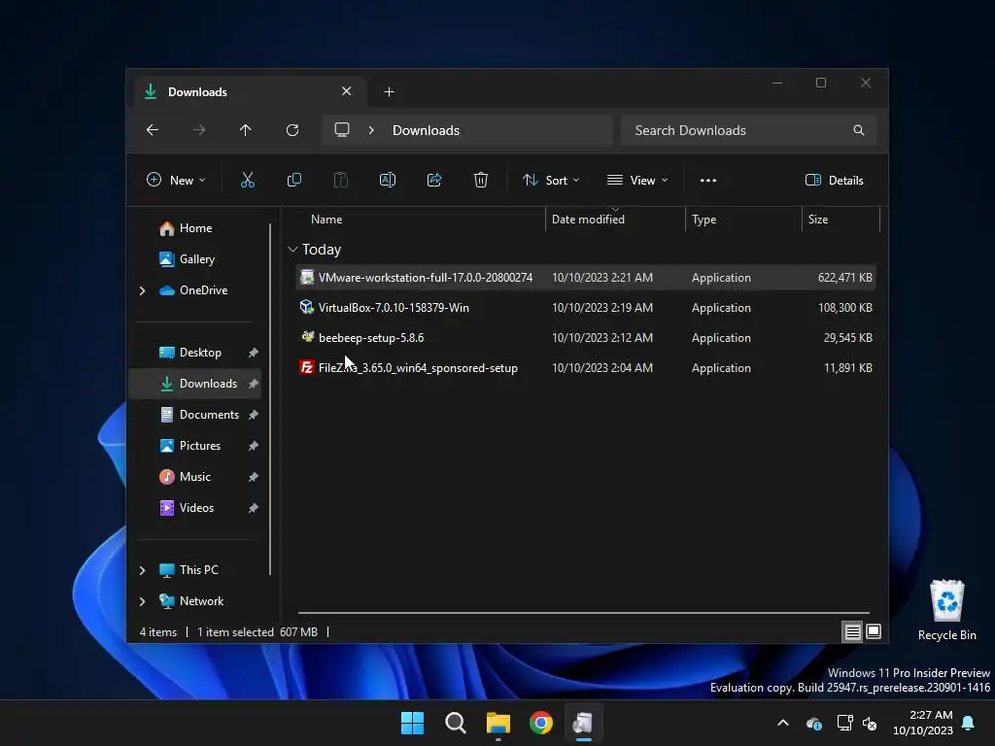Expand the Network tree node

142,601
